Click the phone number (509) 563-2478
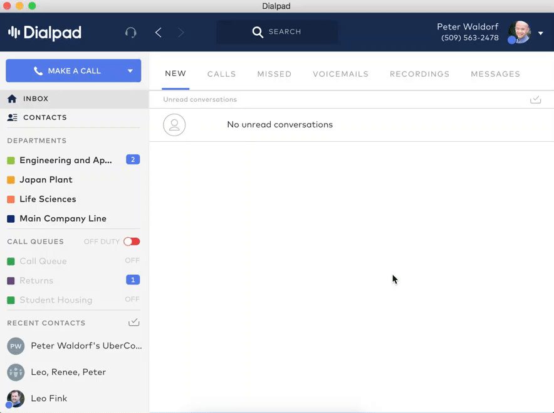The image size is (554, 413). pyautogui.click(x=470, y=38)
